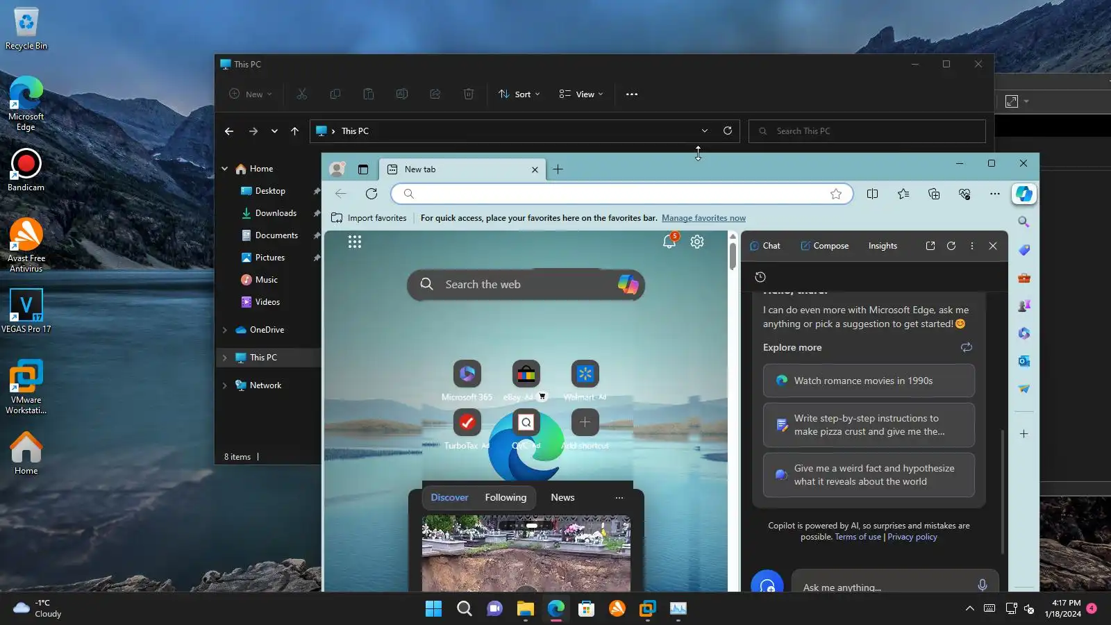Open the Privacy policy link
This screenshot has height=625, width=1111.
912,537
